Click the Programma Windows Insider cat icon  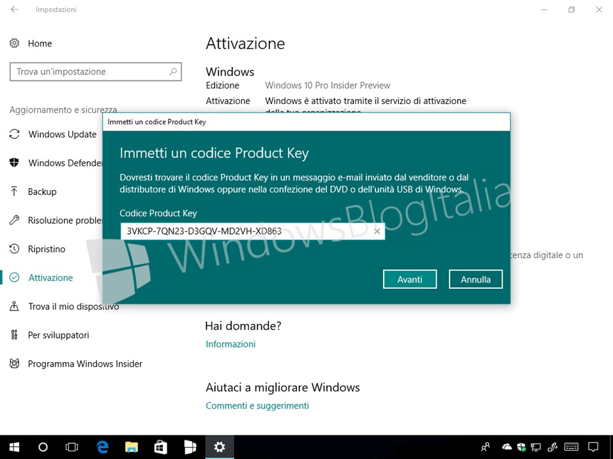point(15,364)
